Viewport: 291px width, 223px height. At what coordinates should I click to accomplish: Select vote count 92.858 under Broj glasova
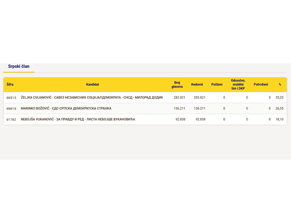(181, 119)
